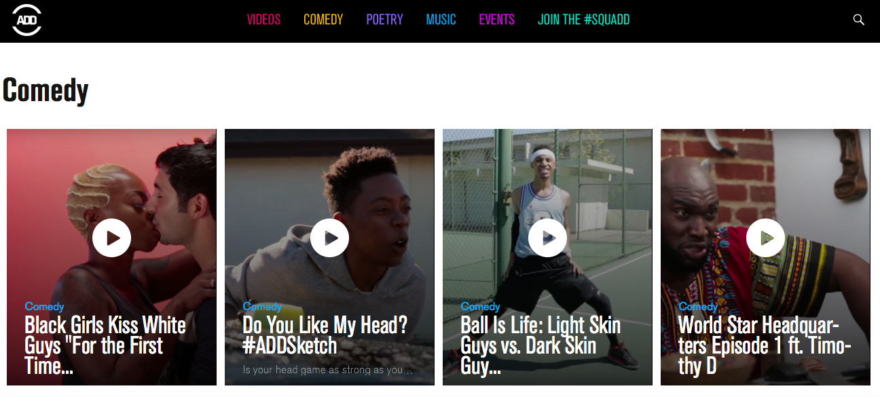The height and width of the screenshot is (397, 880).
Task: Click Join the #SQUADD link
Action: (x=584, y=20)
